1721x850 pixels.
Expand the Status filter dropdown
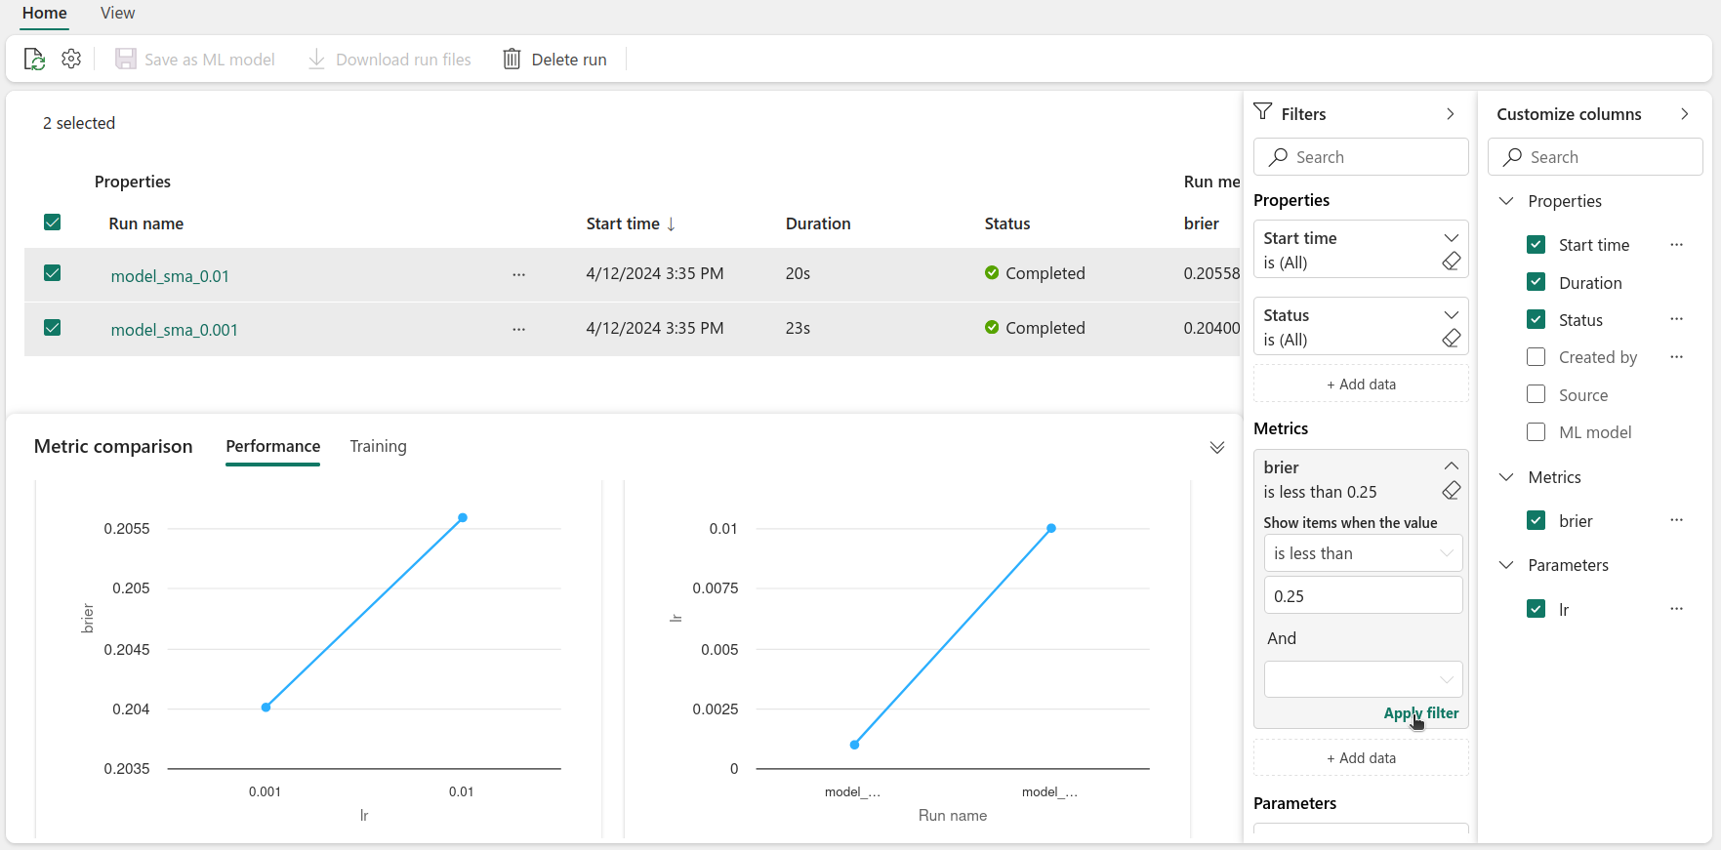pos(1451,315)
